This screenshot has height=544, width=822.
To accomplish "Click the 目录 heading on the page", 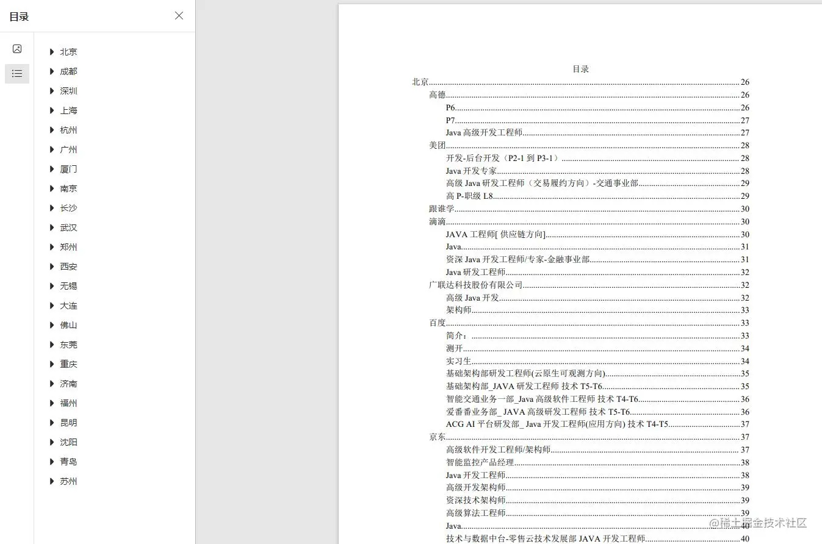I will (580, 69).
